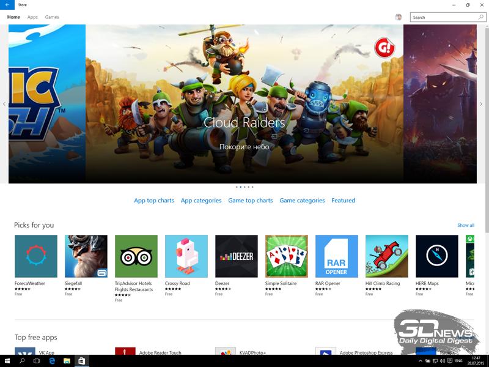Open App categories link
The height and width of the screenshot is (367, 489).
pos(201,201)
